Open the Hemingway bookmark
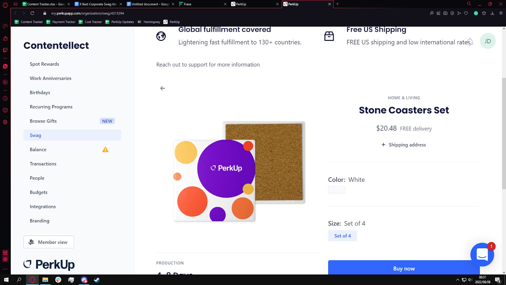This screenshot has width=506, height=285. [x=149, y=22]
